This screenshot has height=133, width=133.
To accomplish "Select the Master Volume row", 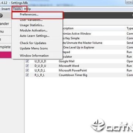I will (x=98, y=43).
